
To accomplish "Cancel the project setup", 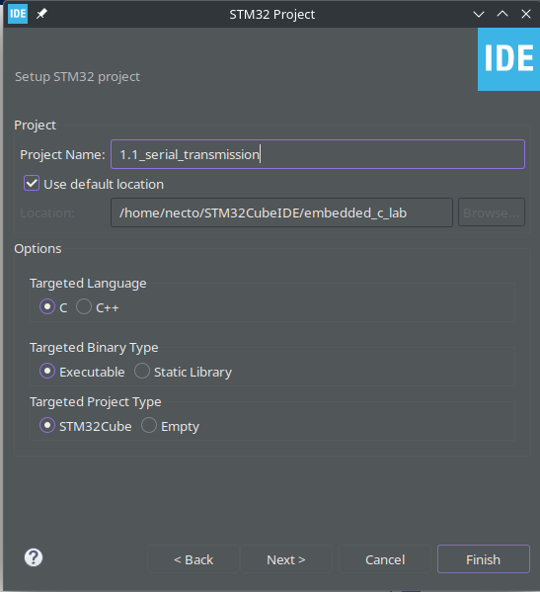I will [x=385, y=559].
